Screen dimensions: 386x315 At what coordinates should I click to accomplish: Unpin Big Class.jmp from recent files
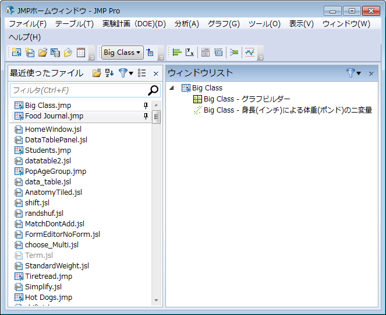point(146,106)
